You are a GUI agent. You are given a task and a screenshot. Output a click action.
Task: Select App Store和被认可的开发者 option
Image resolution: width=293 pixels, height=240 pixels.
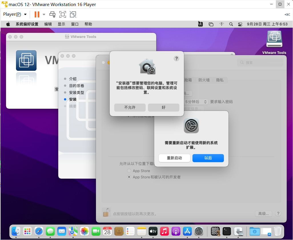(129, 177)
